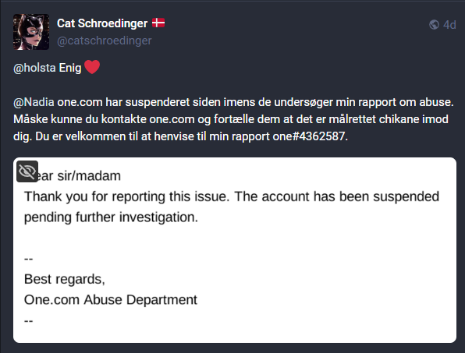This screenshot has height=353, width=465.
Task: Open Cat Schroedinger's avatar picture
Action: pos(31,32)
